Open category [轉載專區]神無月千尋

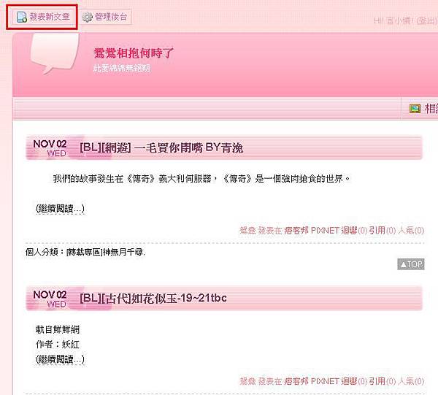coord(105,252)
